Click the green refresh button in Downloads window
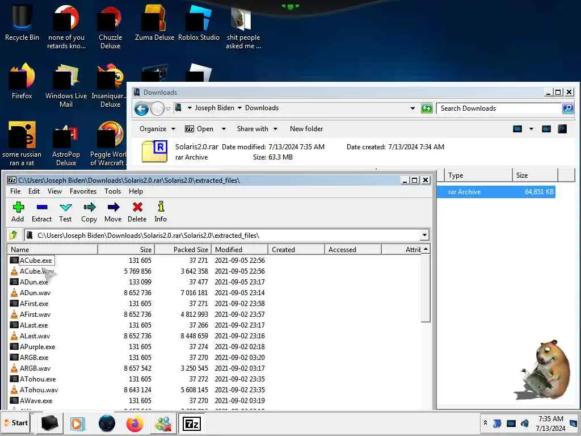This screenshot has width=581, height=436. coord(427,108)
